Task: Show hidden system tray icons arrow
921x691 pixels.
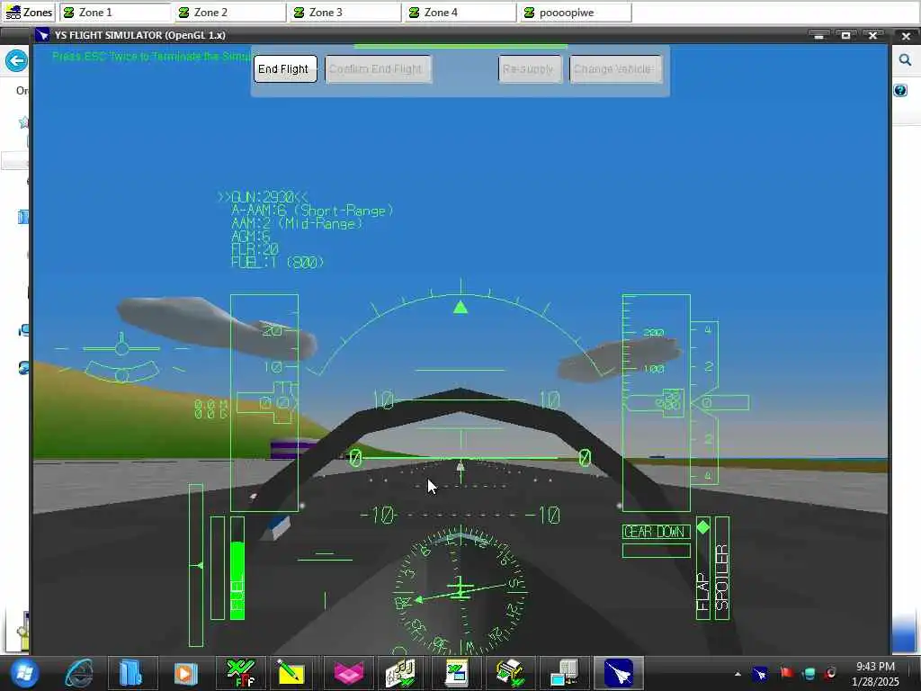Action: 738,673
